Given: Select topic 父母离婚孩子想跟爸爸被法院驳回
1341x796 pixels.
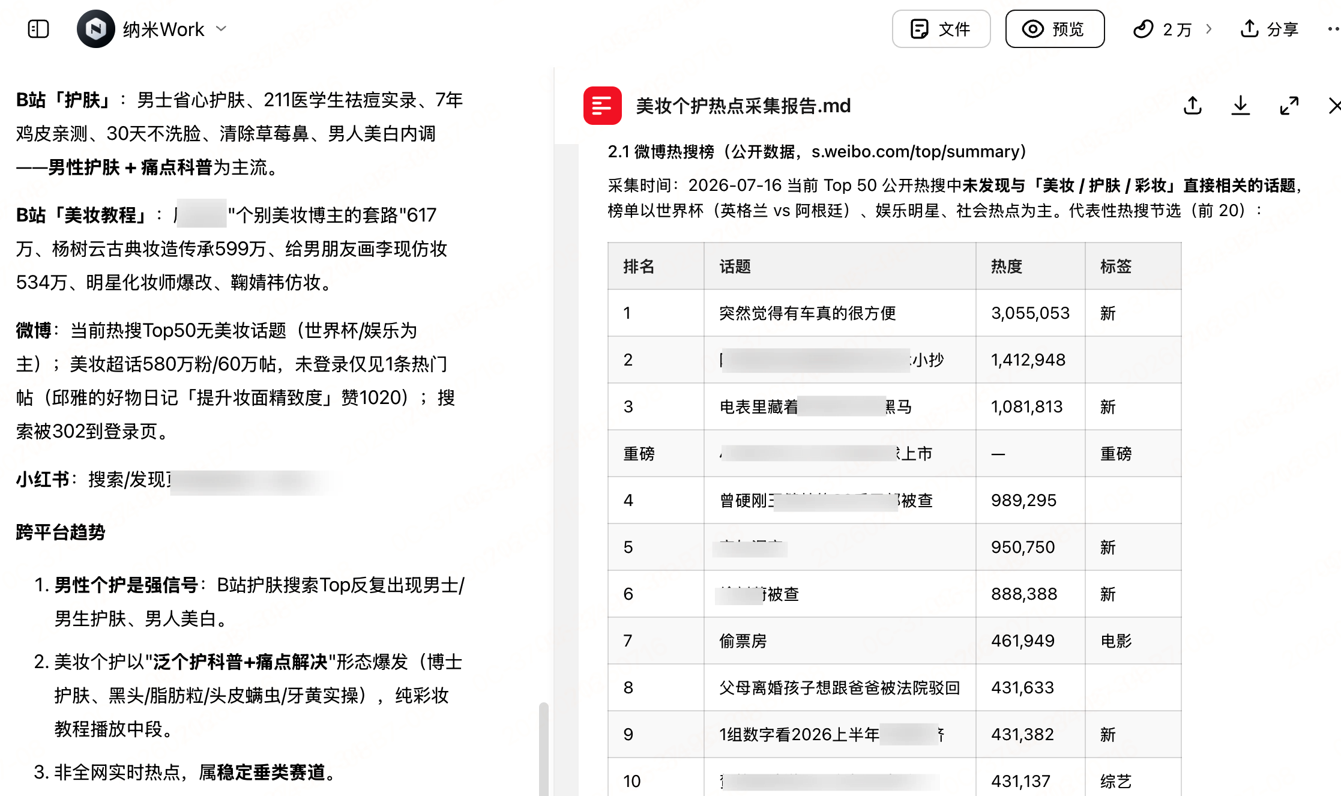Looking at the screenshot, I should pos(840,687).
